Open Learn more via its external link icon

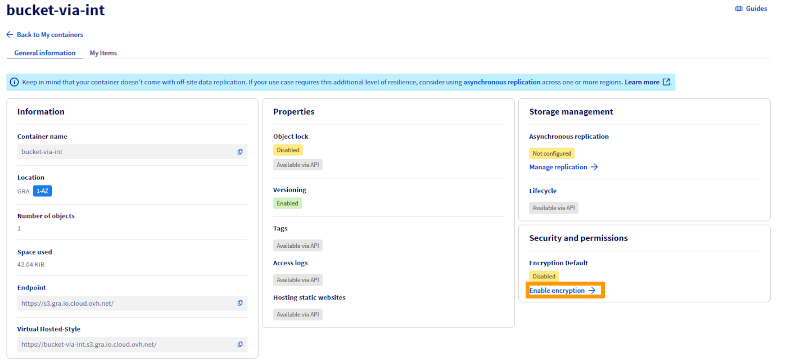667,82
